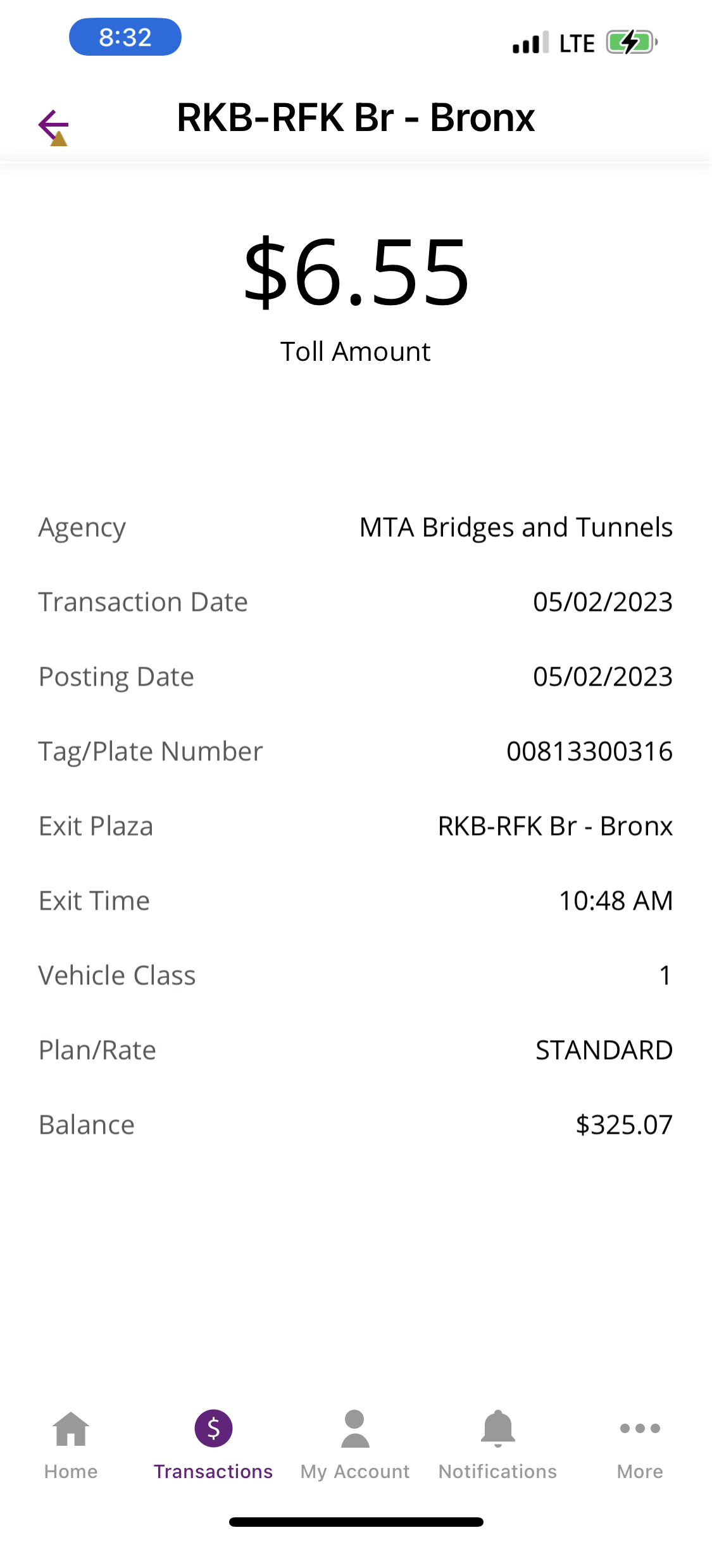
Task: Tap the battery charging status icon
Action: [631, 43]
